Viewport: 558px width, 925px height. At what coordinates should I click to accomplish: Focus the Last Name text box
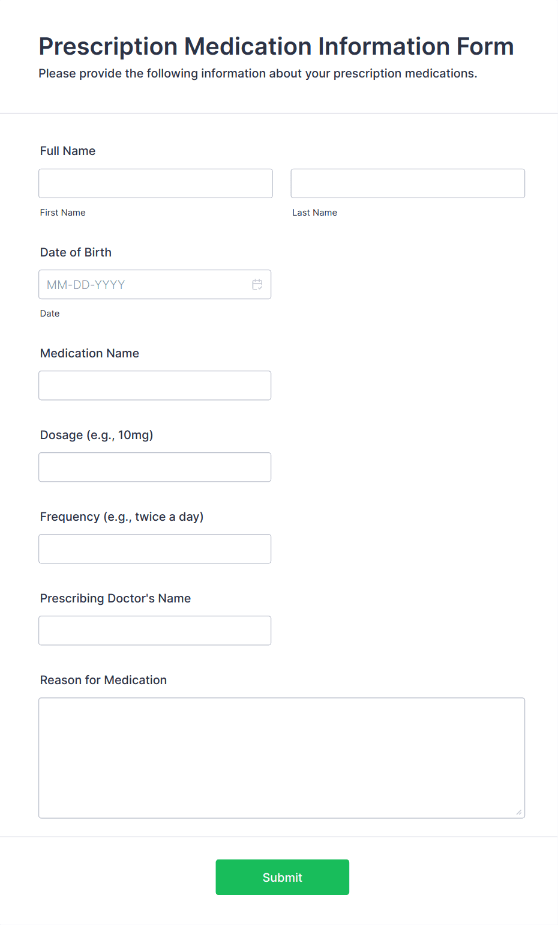click(x=407, y=183)
